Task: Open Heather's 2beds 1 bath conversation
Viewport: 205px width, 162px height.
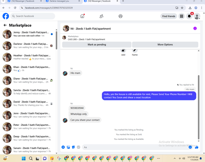Action: click(x=28, y=57)
